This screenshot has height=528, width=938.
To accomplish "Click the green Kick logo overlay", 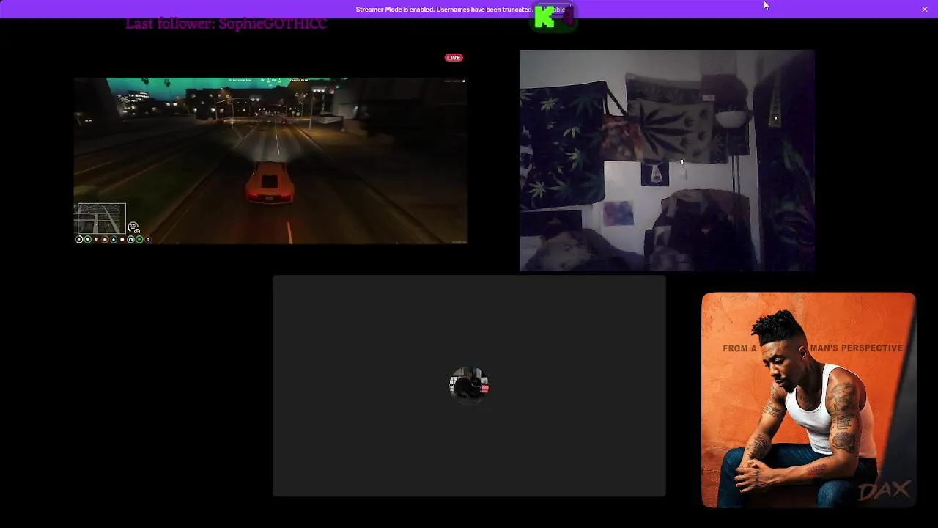I will pyautogui.click(x=544, y=17).
